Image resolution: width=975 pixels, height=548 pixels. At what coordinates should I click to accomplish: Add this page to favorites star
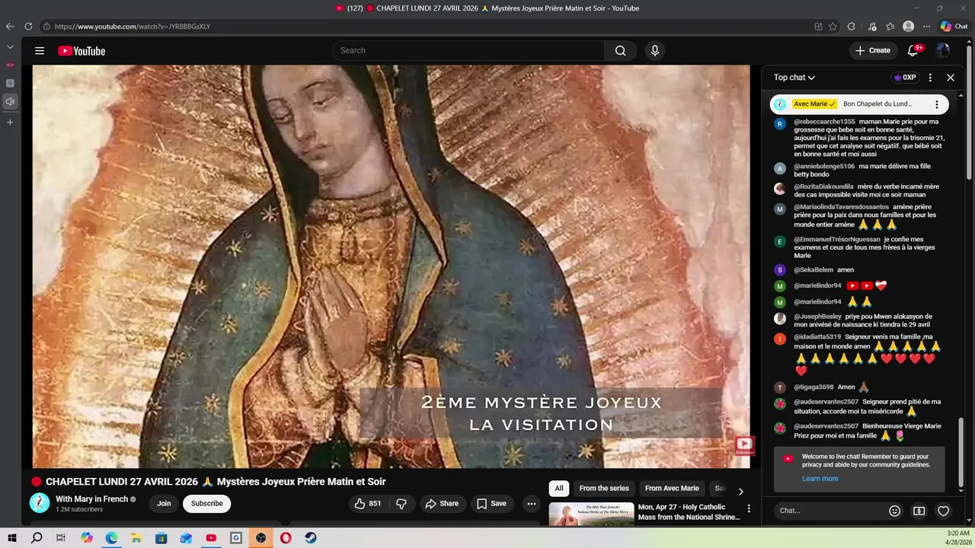pyautogui.click(x=833, y=26)
